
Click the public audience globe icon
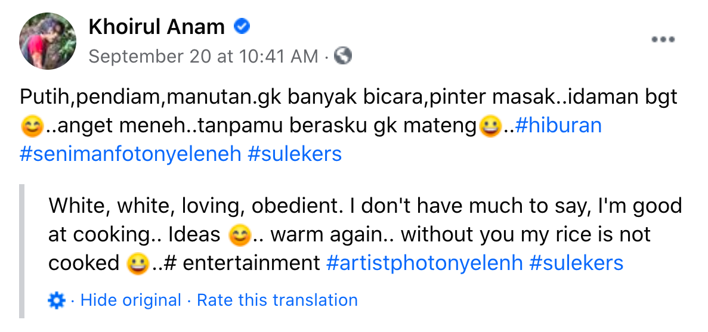[343, 56]
